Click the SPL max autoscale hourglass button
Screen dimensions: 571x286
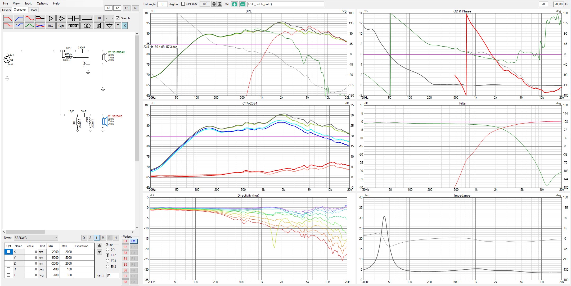click(220, 4)
